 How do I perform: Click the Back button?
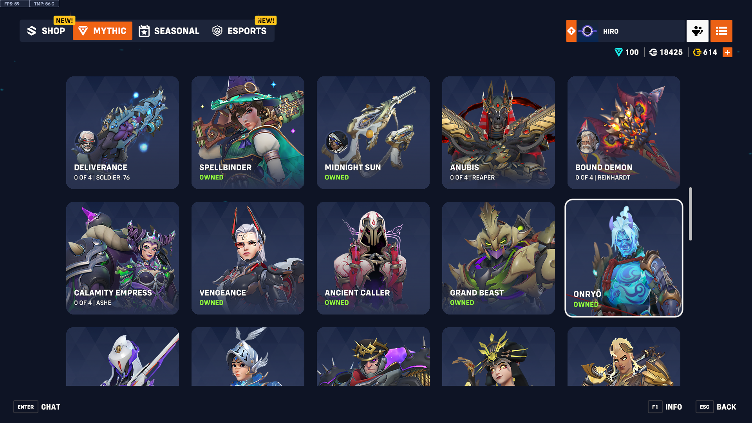[716, 407]
